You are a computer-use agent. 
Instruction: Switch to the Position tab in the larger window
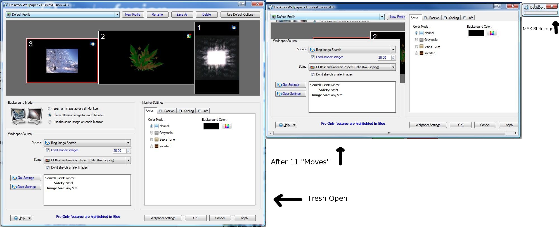coord(167,111)
